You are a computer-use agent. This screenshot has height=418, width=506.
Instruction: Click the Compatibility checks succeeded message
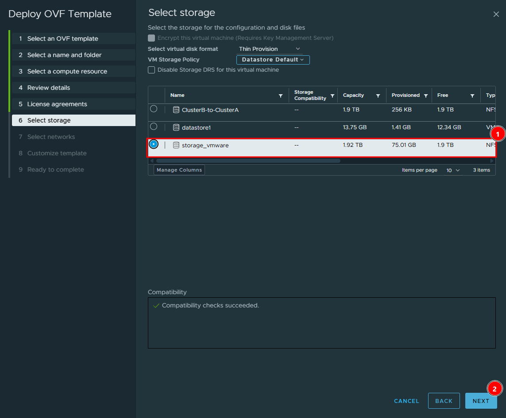tap(210, 306)
